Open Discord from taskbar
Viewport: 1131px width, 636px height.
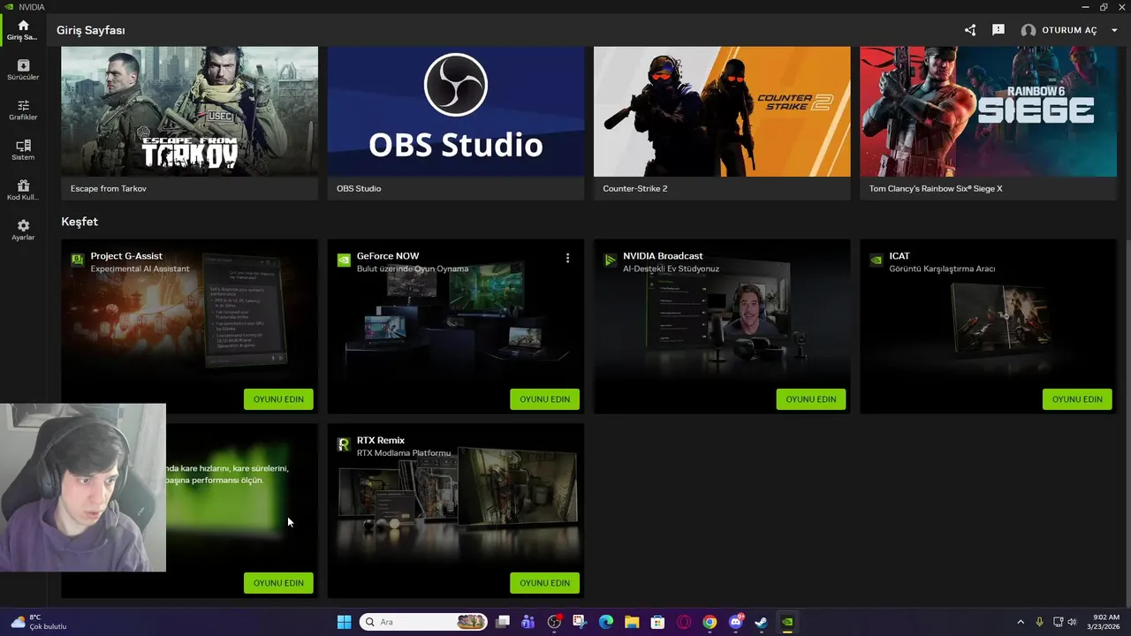[735, 622]
